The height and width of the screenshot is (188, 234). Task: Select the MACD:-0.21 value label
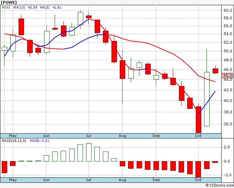[40, 141]
